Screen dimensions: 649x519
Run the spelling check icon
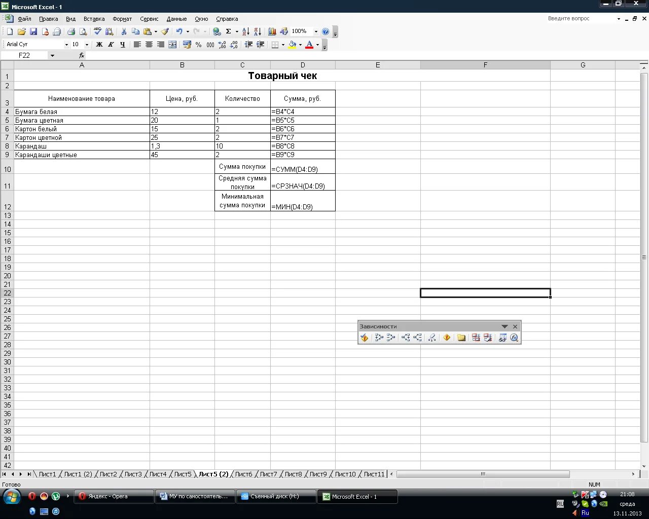pos(98,31)
